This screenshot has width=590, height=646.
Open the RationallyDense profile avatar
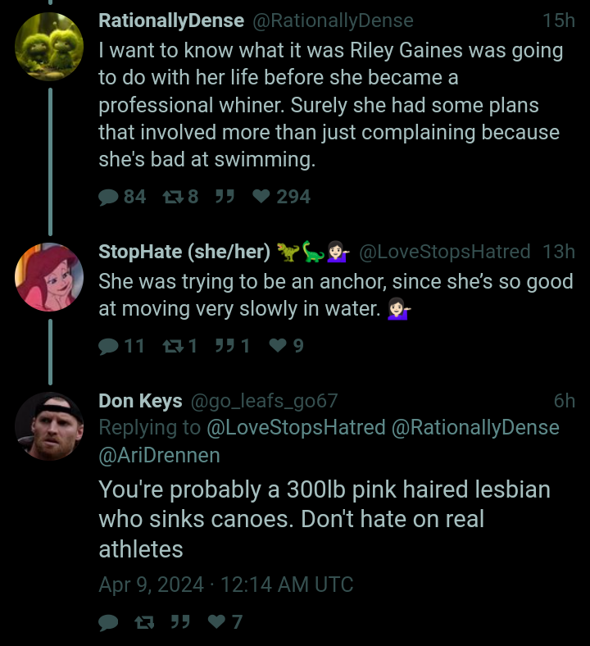49,46
